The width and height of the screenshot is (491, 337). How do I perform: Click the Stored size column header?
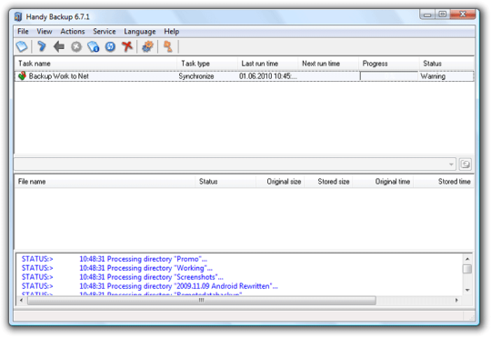click(328, 182)
